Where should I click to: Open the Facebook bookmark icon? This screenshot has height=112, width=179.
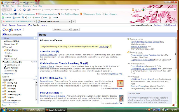16,14
